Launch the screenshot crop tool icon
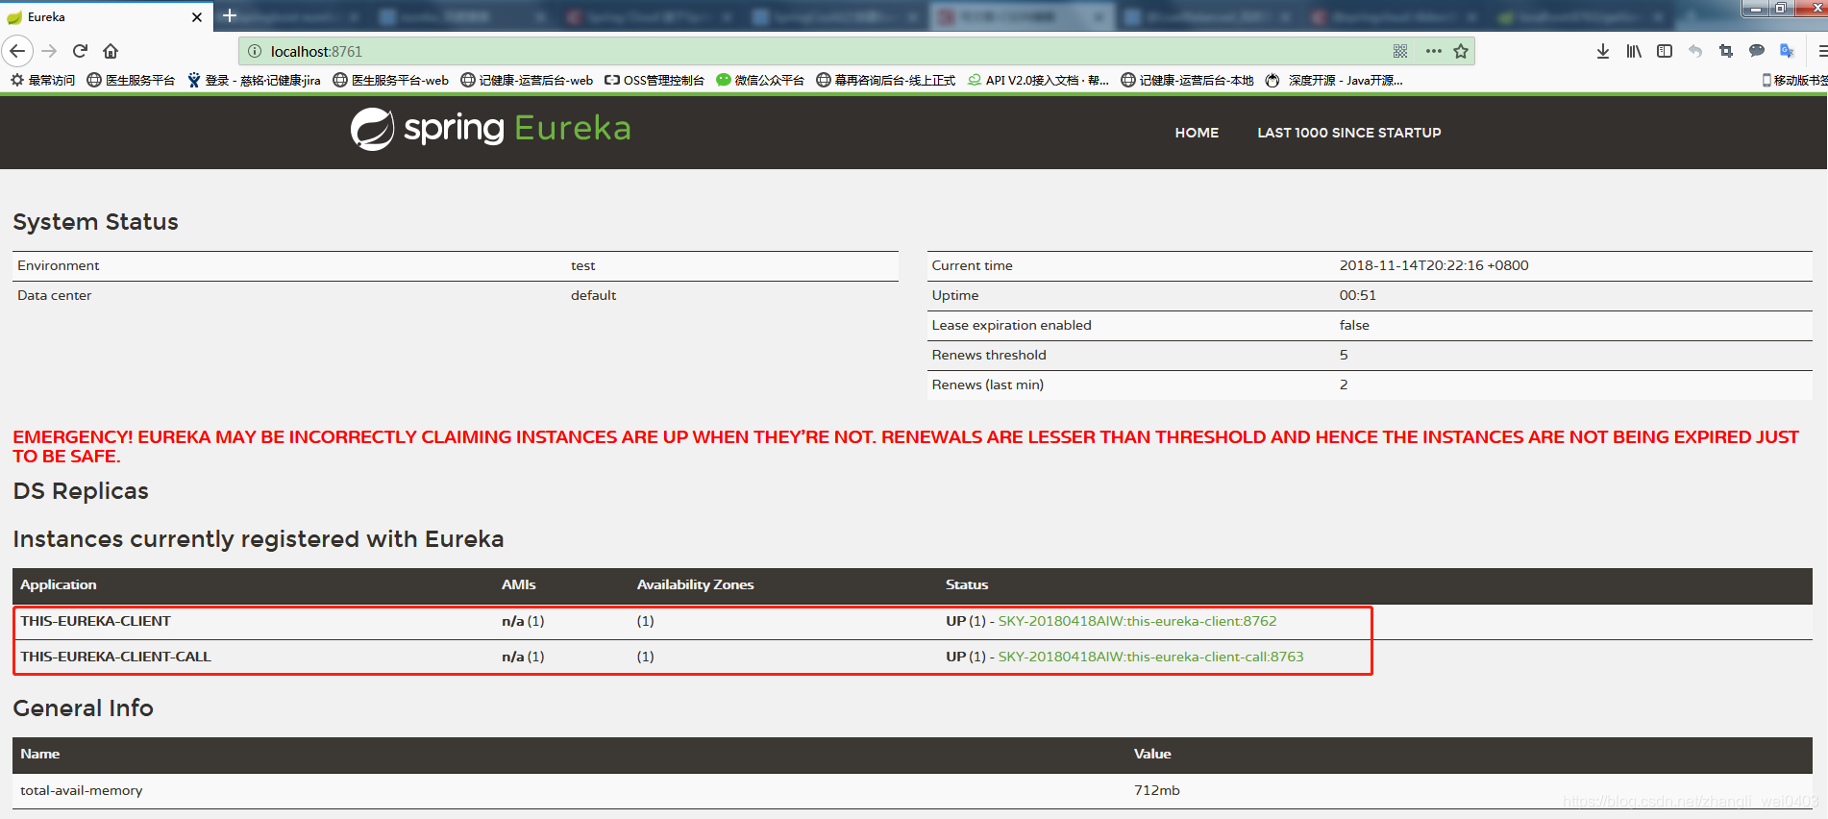 click(x=1726, y=51)
